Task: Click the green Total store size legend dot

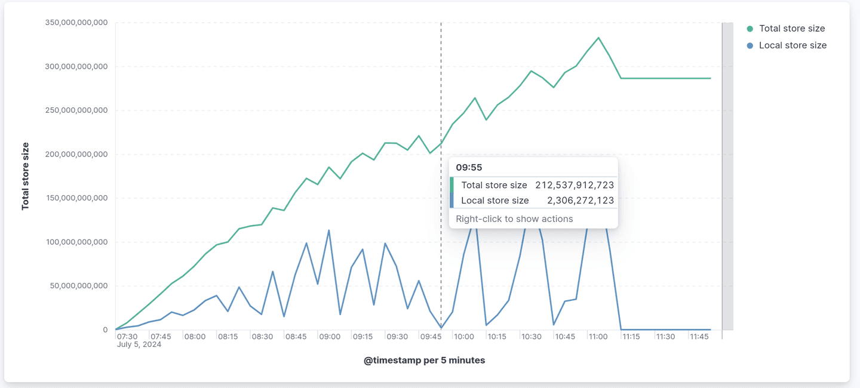Action: pos(750,29)
